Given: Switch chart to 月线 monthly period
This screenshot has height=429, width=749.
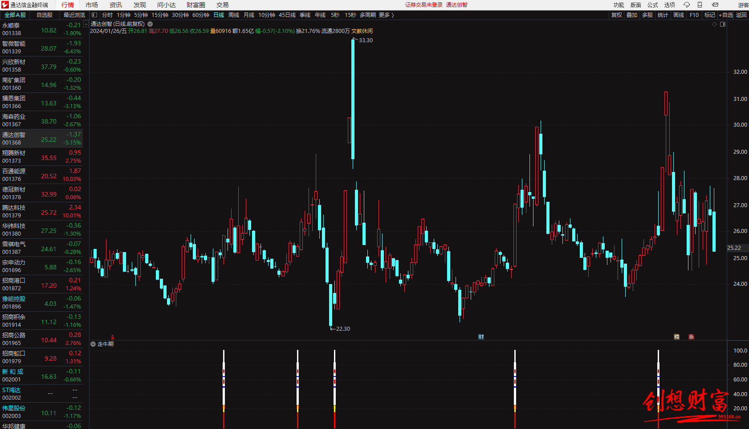Looking at the screenshot, I should pos(249,15).
